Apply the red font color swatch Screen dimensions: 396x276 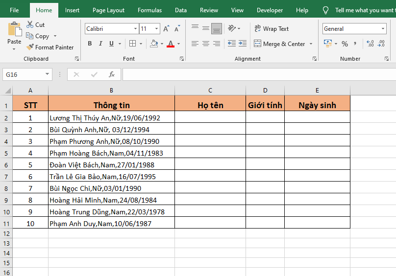[171, 44]
